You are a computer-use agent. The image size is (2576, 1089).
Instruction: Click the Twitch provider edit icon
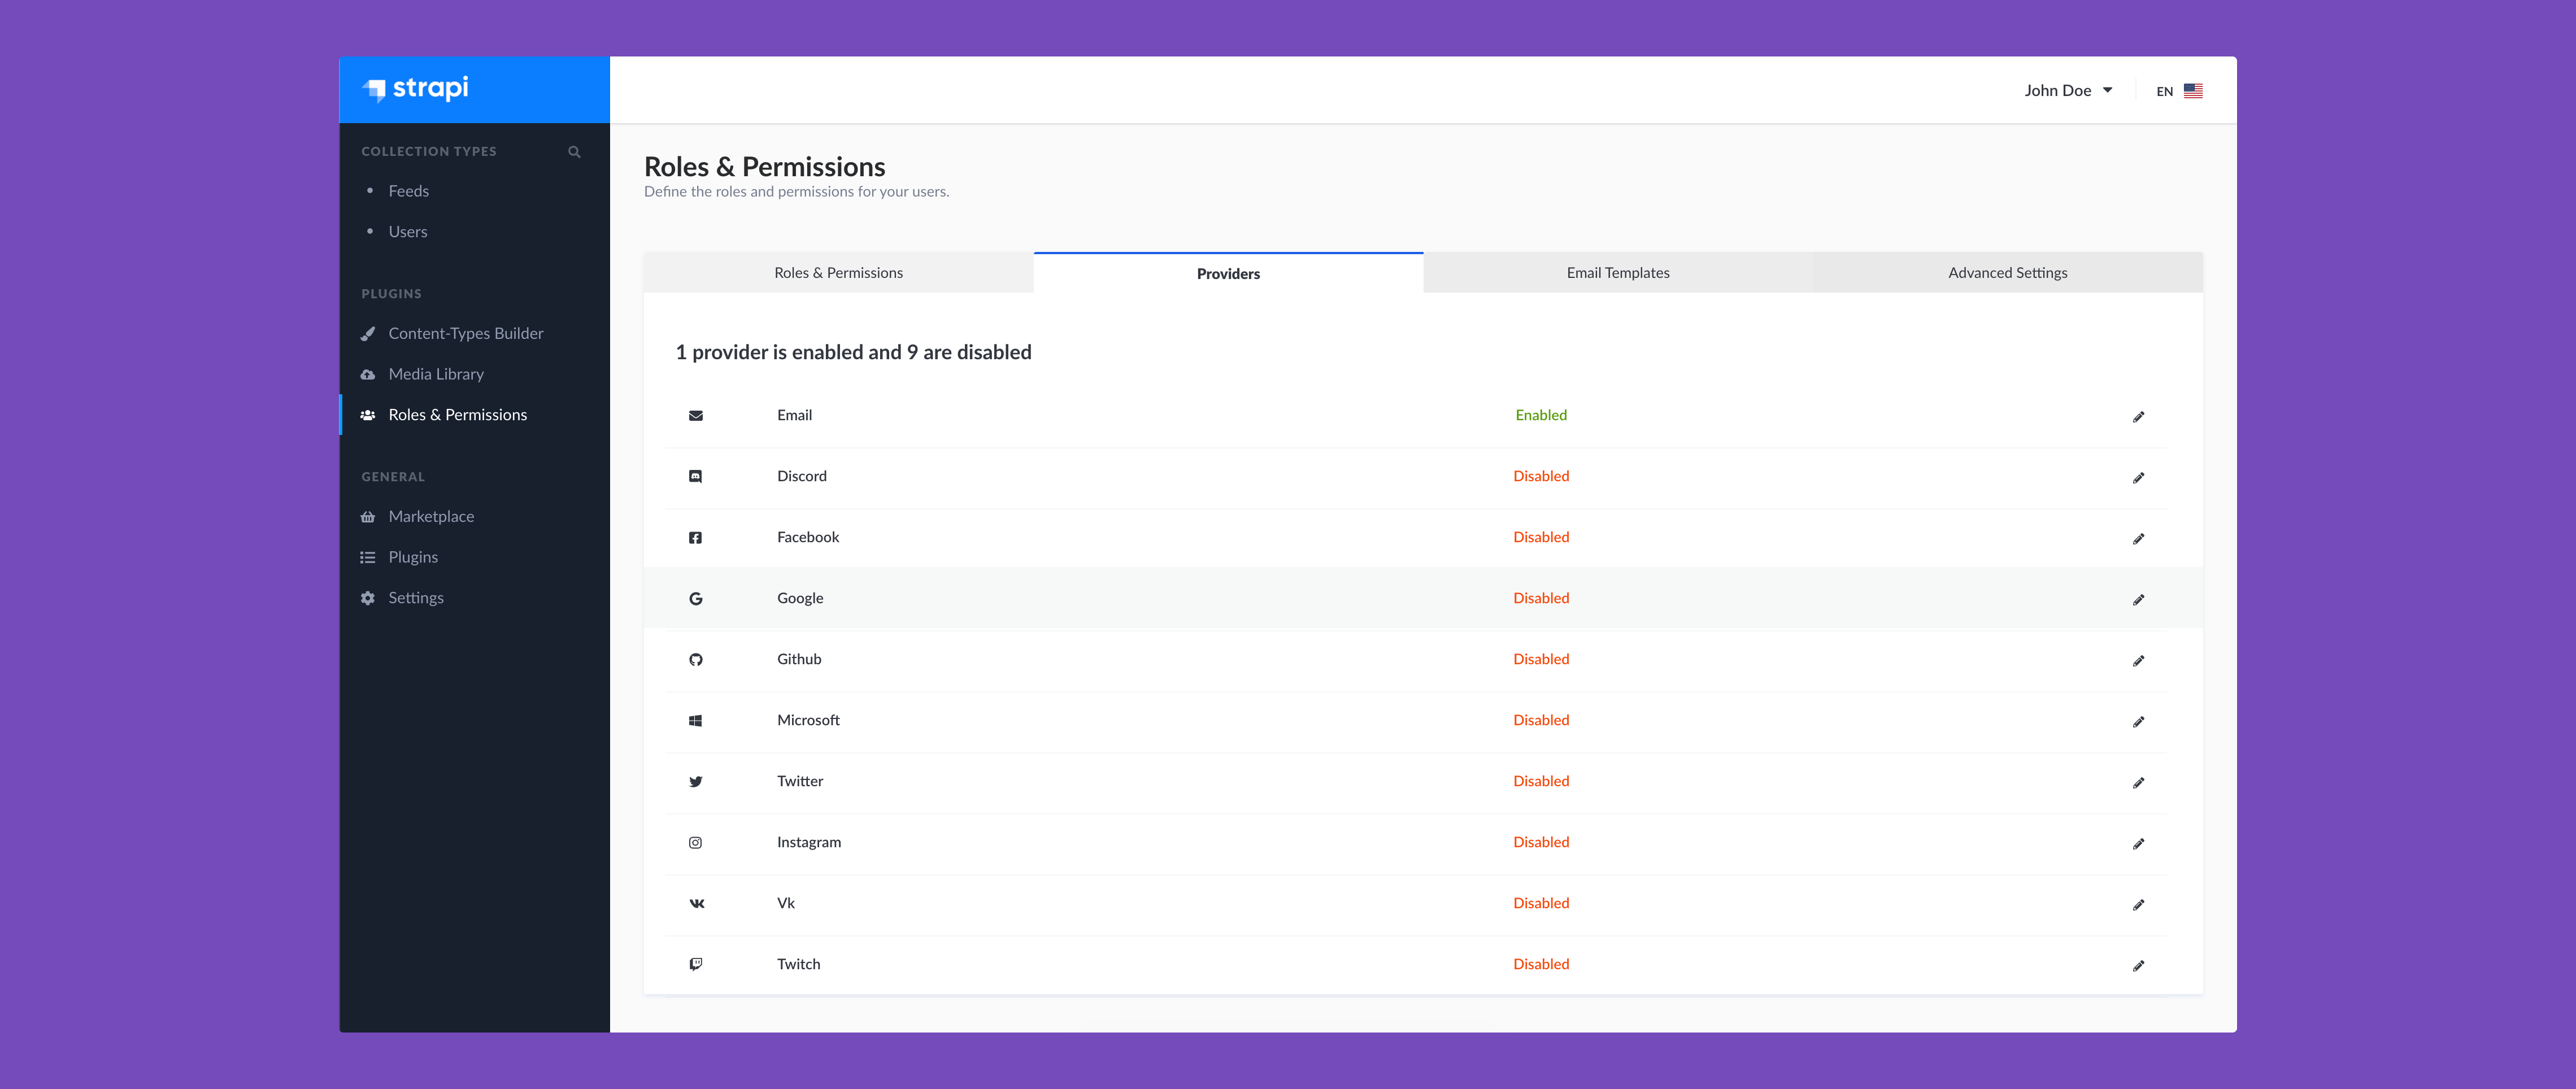[2139, 964]
